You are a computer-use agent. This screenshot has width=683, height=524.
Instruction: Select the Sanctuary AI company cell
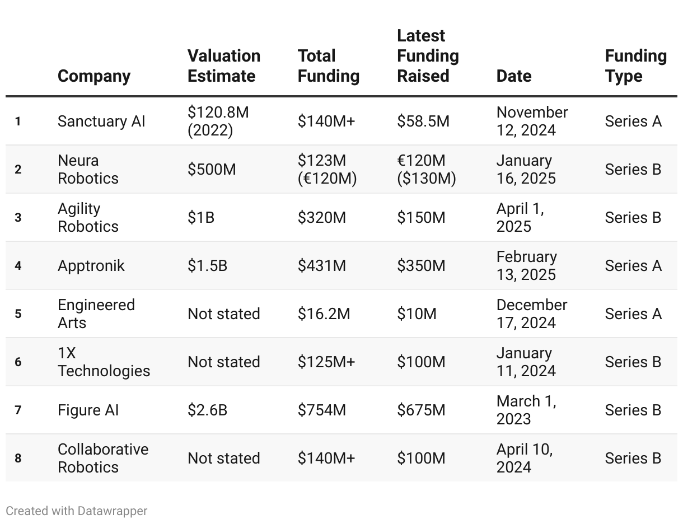(x=101, y=121)
